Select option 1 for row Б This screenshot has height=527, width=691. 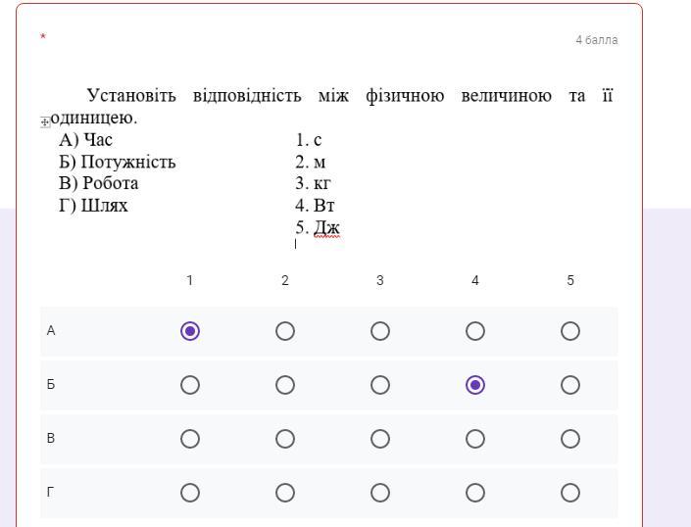point(190,385)
